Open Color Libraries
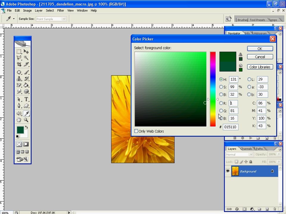286x214 pixels. point(260,67)
